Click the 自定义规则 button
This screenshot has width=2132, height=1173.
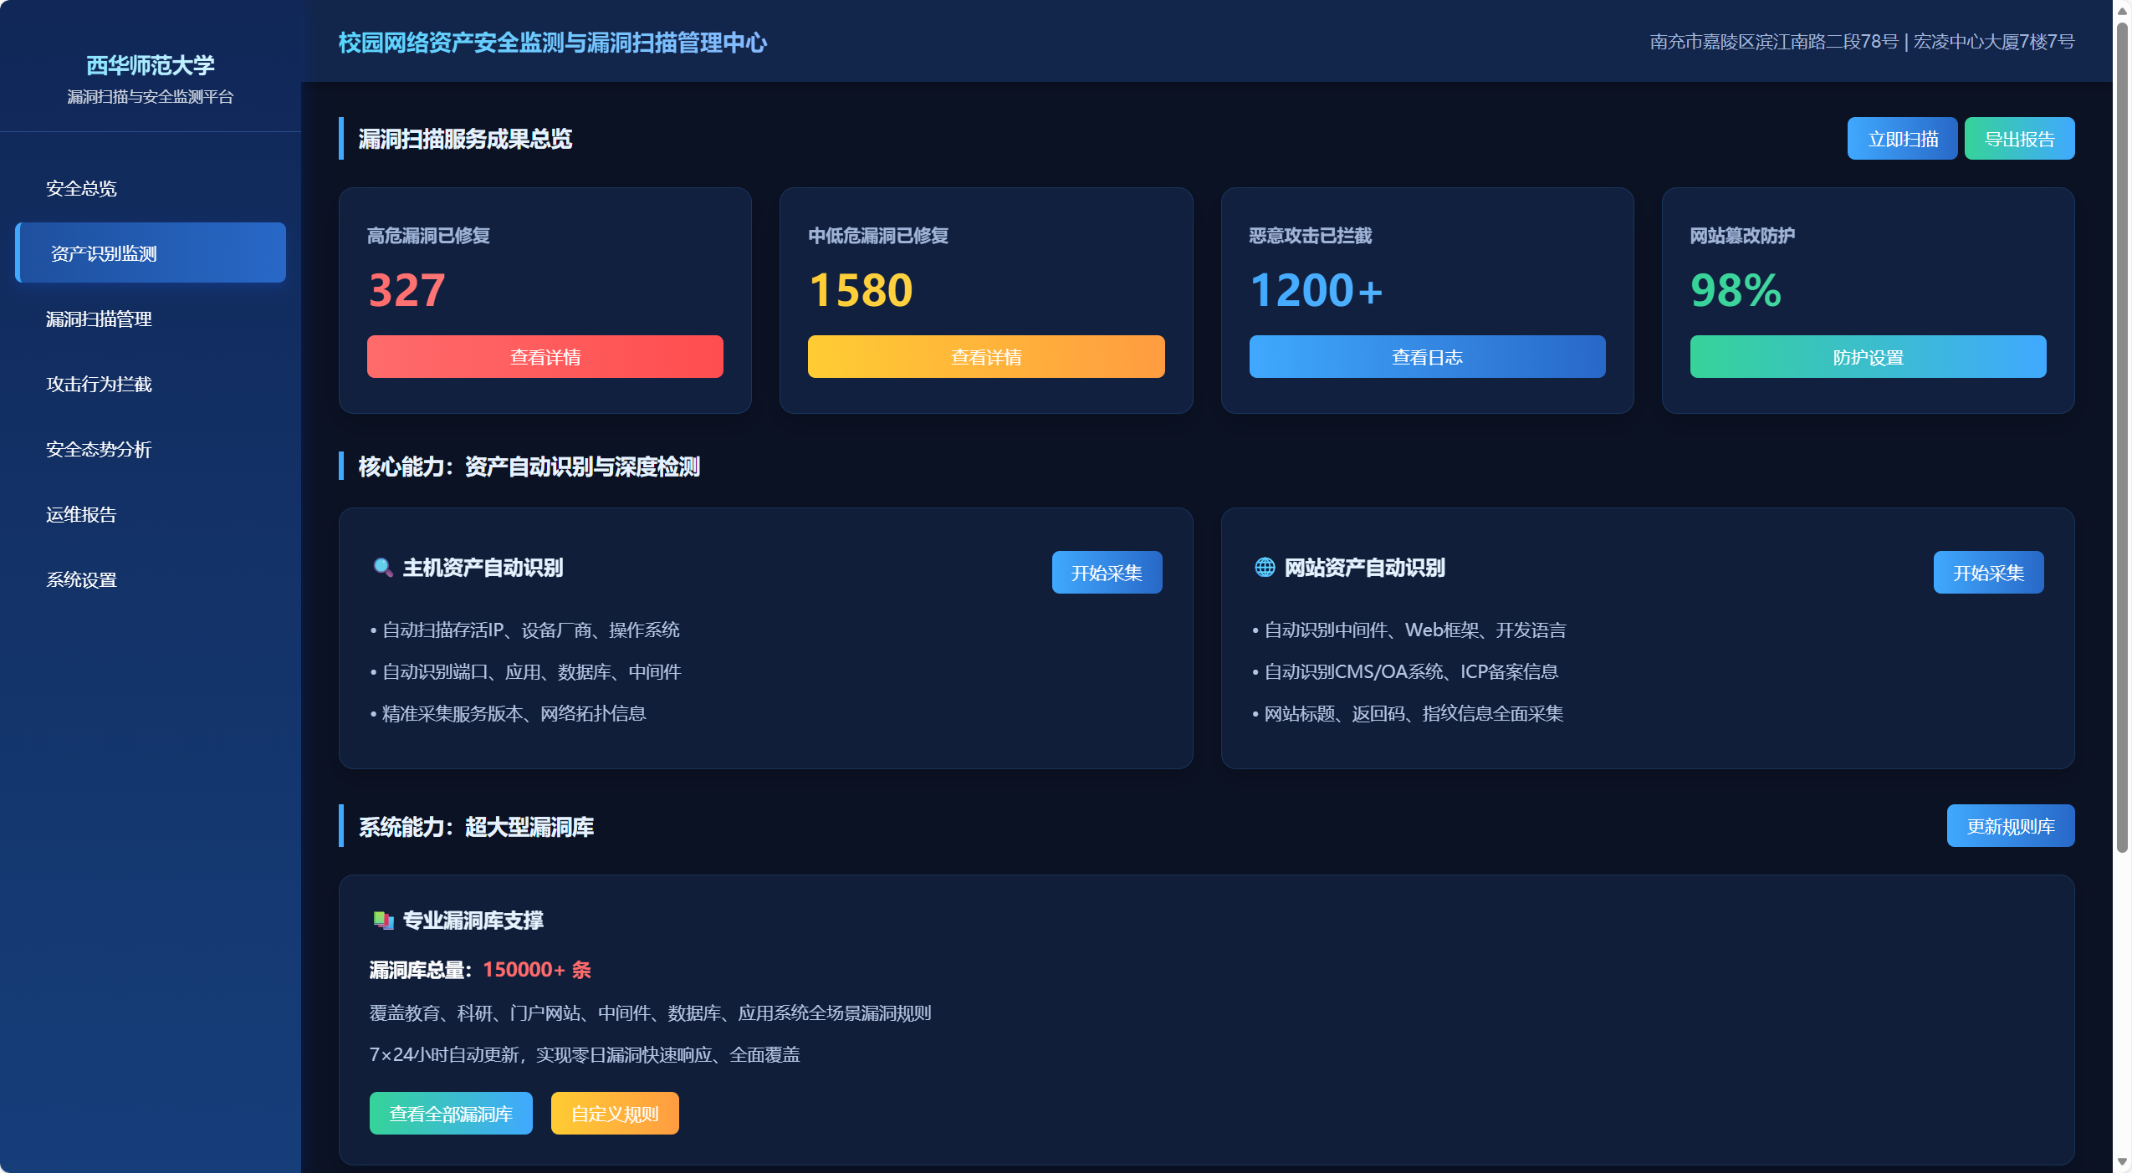615,1114
